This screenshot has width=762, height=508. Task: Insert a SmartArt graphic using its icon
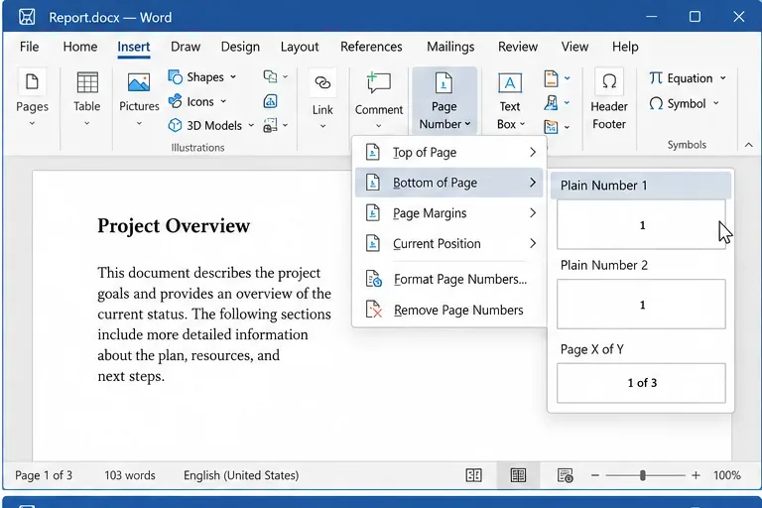pos(270,76)
